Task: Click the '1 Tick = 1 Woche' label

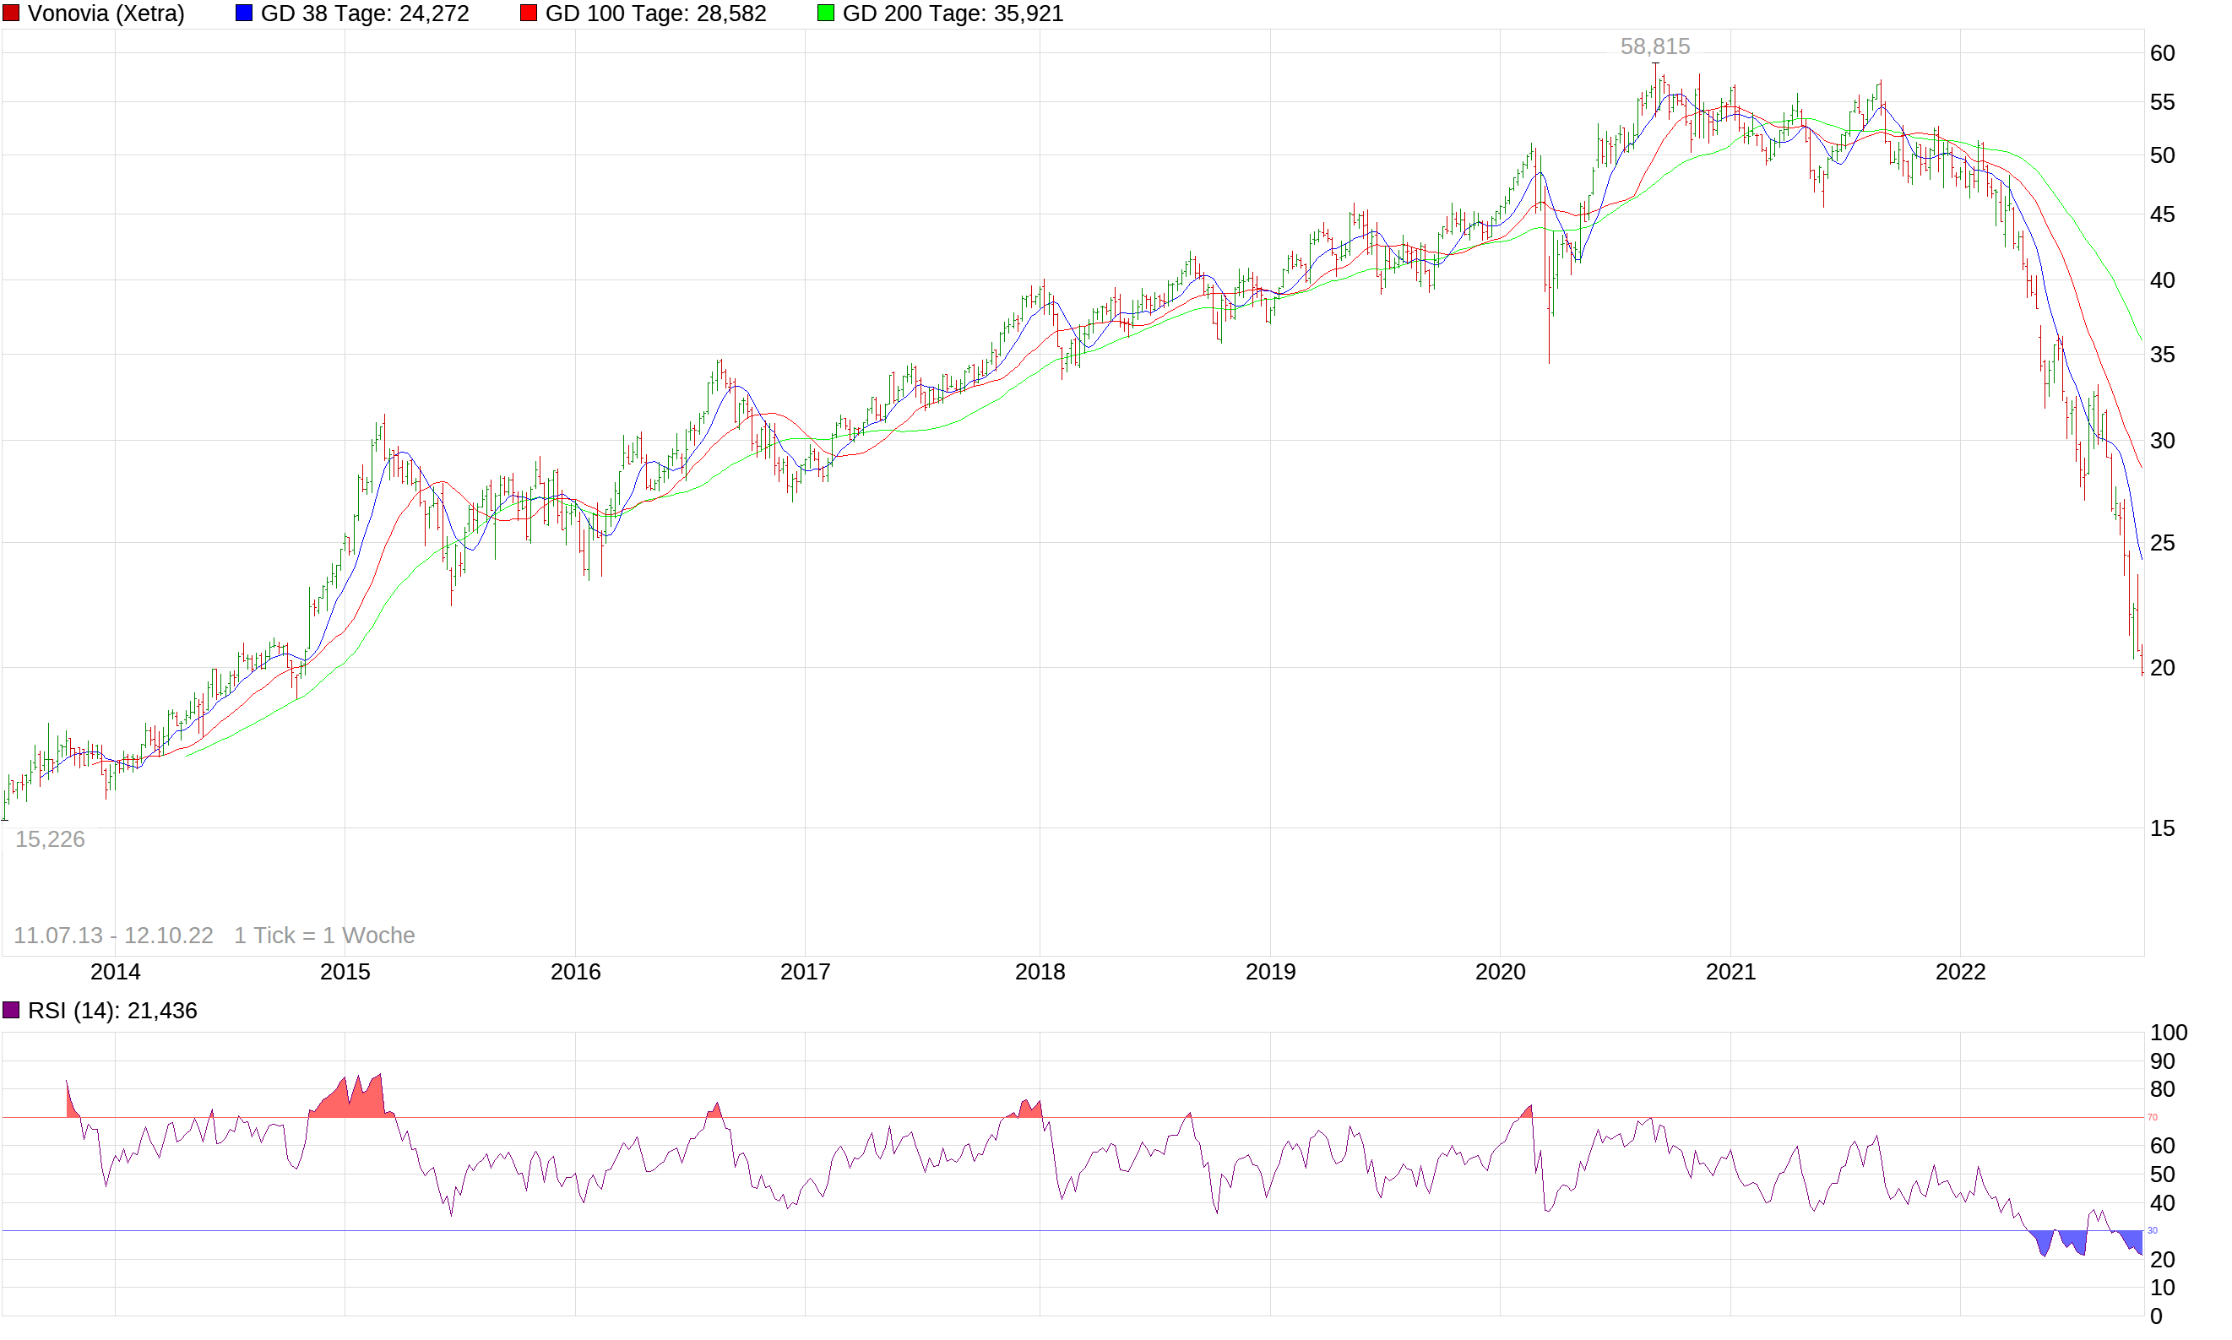Action: (x=324, y=936)
